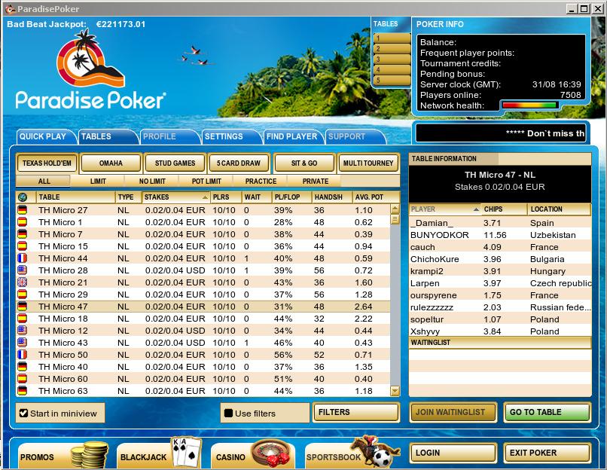
Task: Sort by the AVG. POT column
Action: pos(376,197)
